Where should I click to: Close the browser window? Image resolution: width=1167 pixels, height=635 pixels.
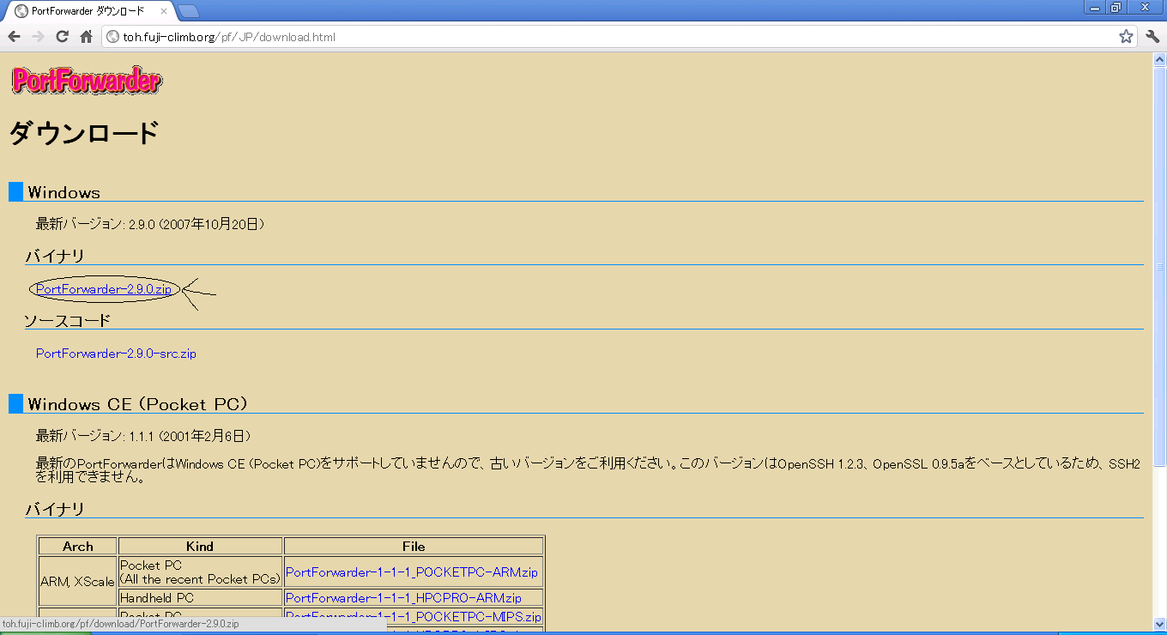point(1145,7)
